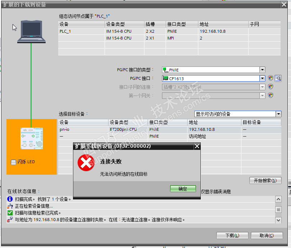Click the 开始搜索(S) button
This screenshot has height=248, width=291.
(x=265, y=180)
